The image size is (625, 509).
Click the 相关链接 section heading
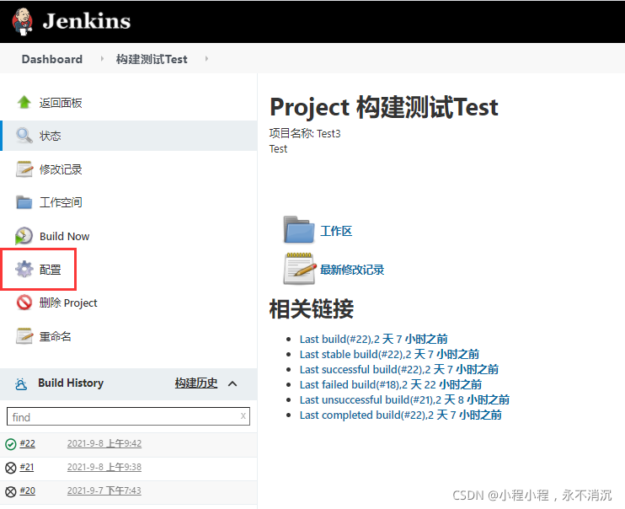[312, 308]
